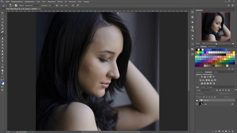Open the Изображение menu
Viewport: 237px width, 133px height.
coord(30,1)
